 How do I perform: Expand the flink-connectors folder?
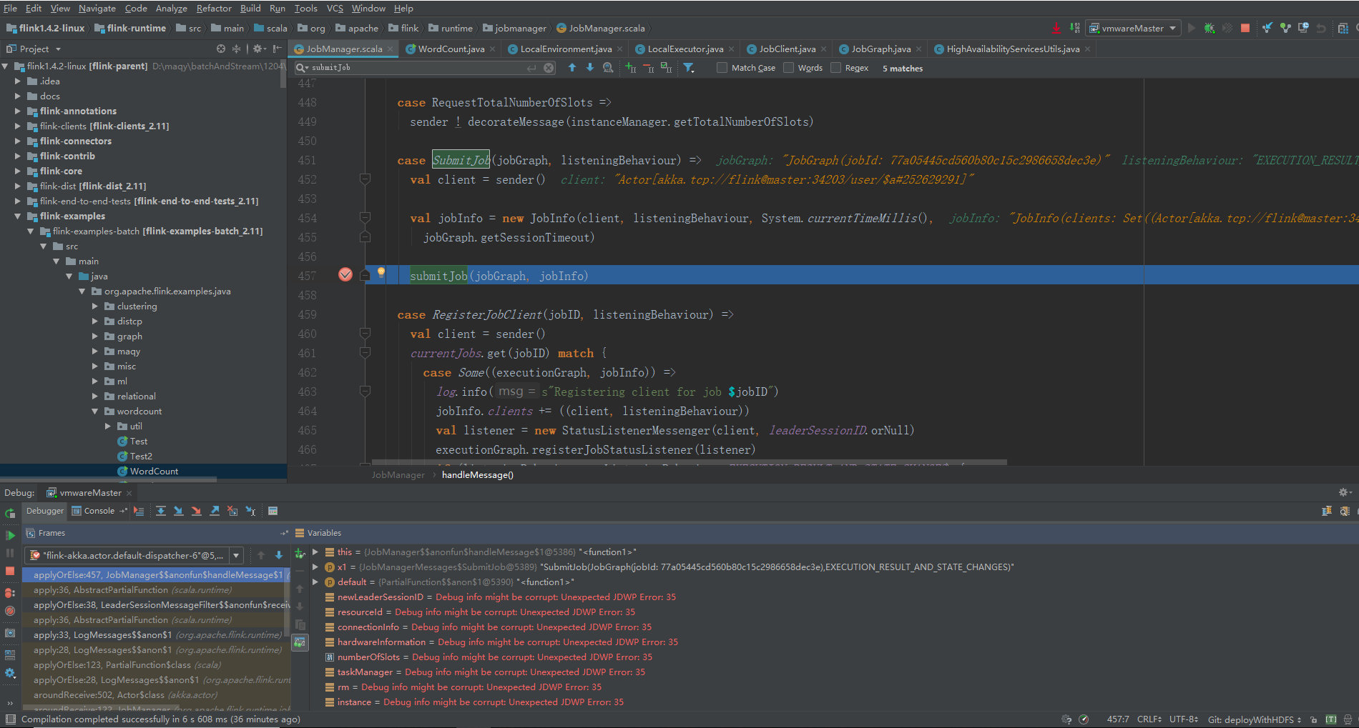point(18,141)
